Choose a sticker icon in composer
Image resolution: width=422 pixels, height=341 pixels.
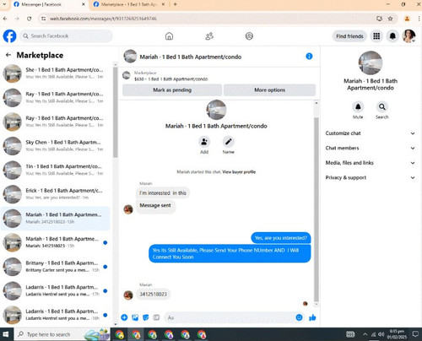tap(146, 317)
